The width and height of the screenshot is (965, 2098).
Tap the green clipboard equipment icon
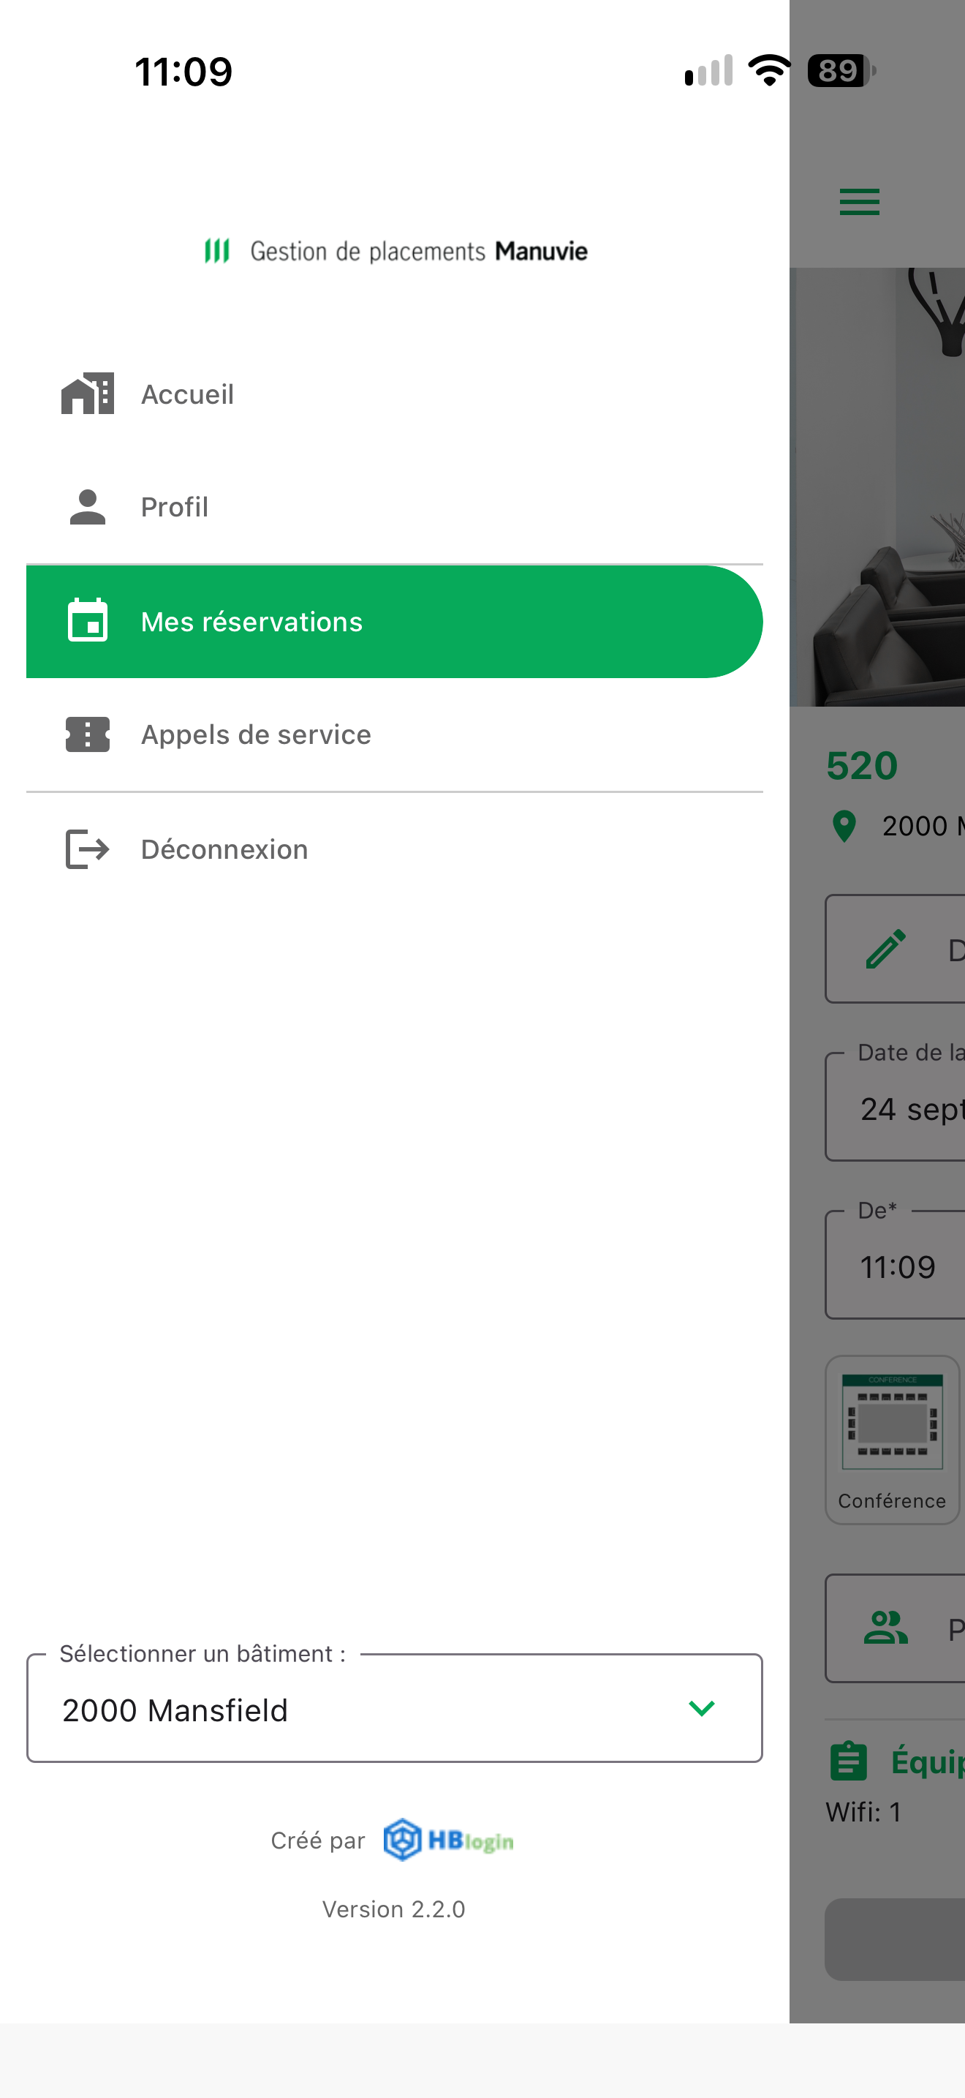(849, 1761)
